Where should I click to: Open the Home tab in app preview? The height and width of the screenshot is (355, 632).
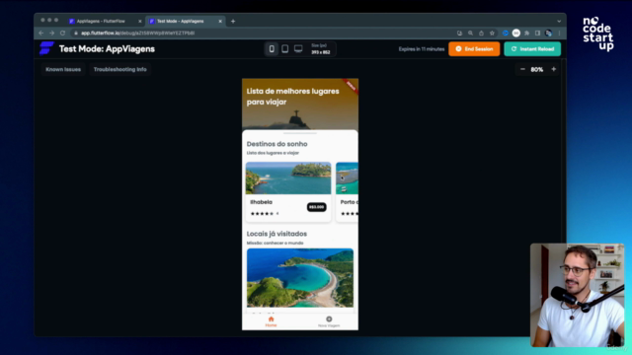coord(271,321)
